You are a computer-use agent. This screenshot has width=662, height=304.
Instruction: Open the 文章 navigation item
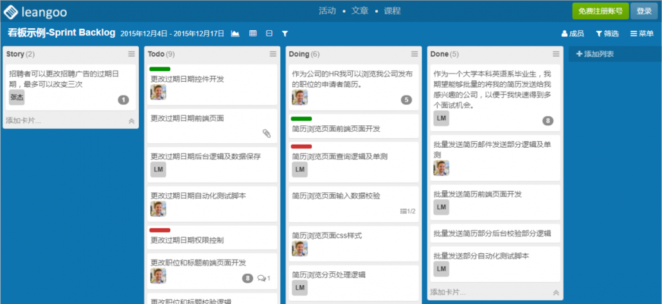[x=360, y=11]
